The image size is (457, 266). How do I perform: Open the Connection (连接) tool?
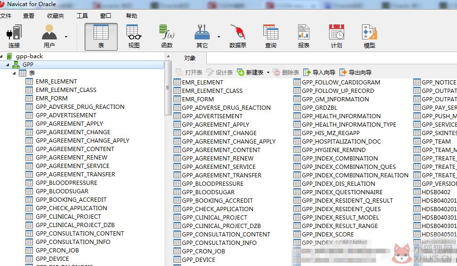tap(14, 37)
